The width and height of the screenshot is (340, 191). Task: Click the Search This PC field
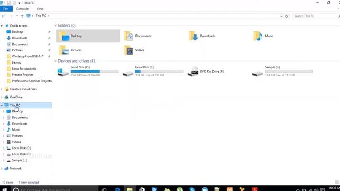tap(316, 16)
